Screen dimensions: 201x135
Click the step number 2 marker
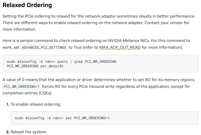pyautogui.click(x=8, y=132)
